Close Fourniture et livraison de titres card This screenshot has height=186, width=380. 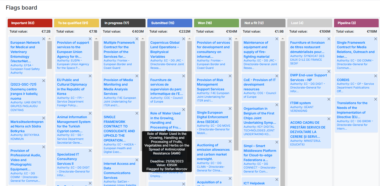pos(329,39)
